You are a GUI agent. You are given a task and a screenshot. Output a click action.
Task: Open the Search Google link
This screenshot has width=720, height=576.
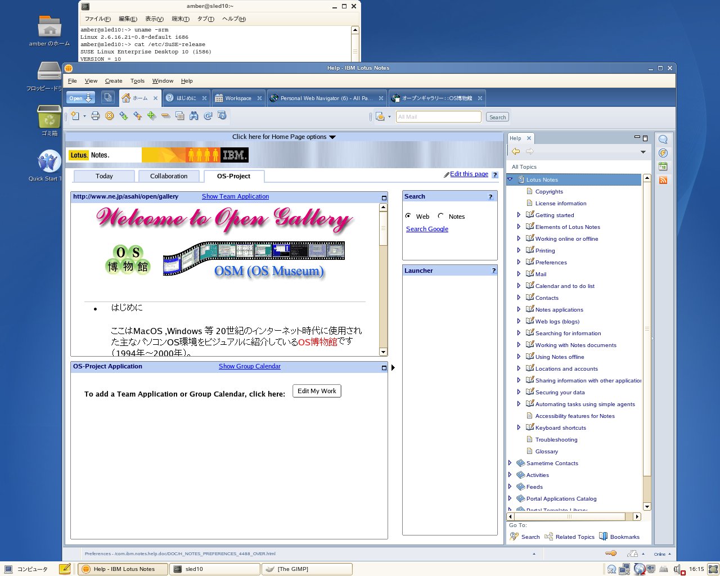pos(427,229)
